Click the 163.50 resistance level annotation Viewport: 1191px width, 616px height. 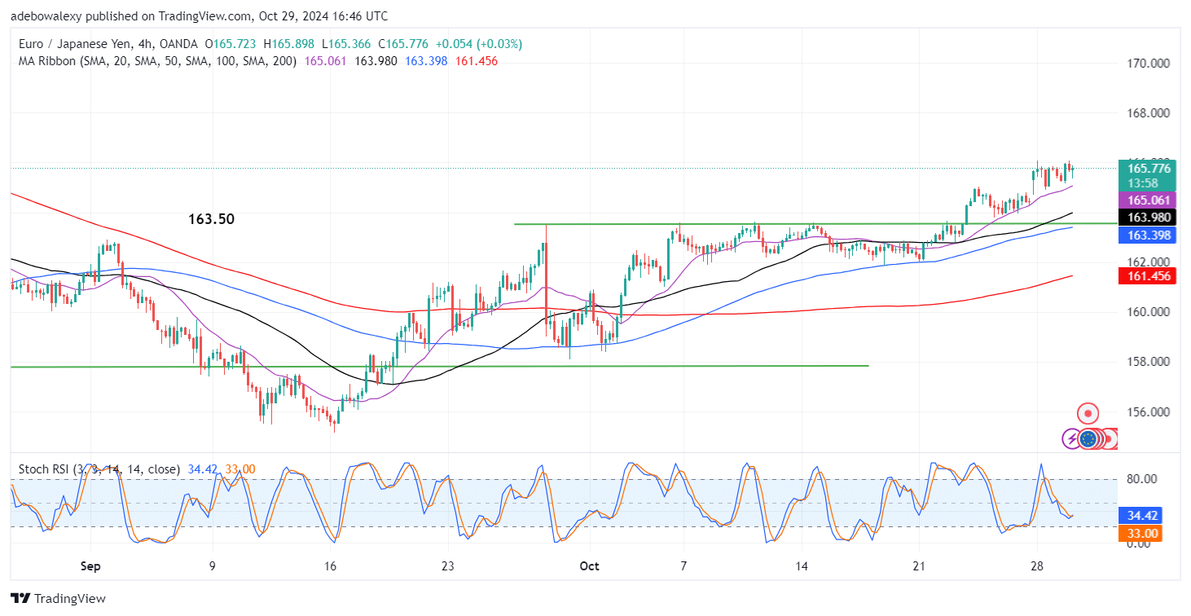[x=211, y=219]
